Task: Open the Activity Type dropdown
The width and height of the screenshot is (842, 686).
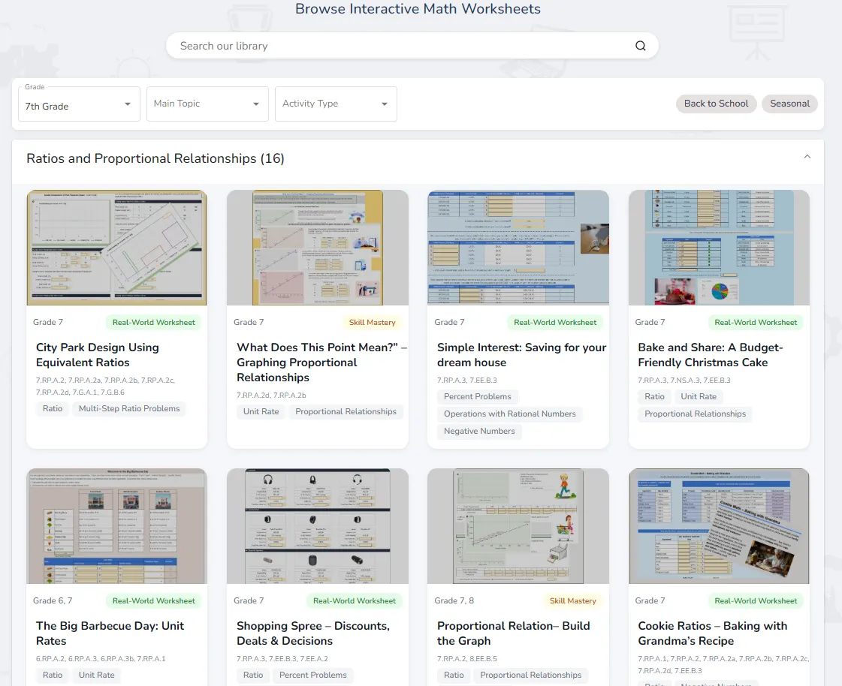Action: click(x=336, y=104)
